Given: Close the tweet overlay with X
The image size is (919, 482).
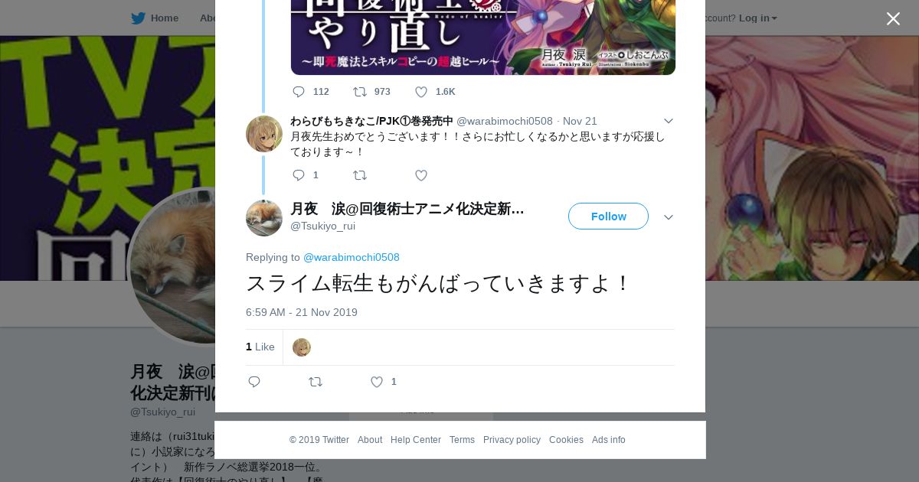Looking at the screenshot, I should pyautogui.click(x=893, y=18).
